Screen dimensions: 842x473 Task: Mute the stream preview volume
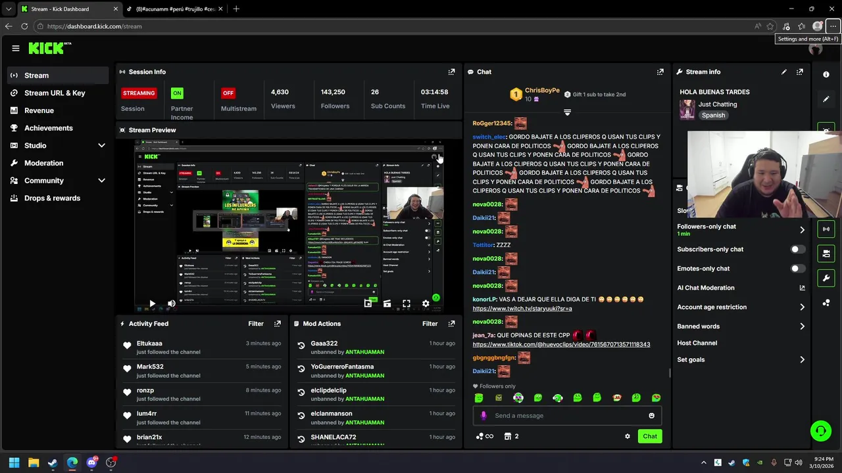(x=171, y=304)
